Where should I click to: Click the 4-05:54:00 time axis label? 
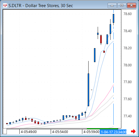coord(60,132)
